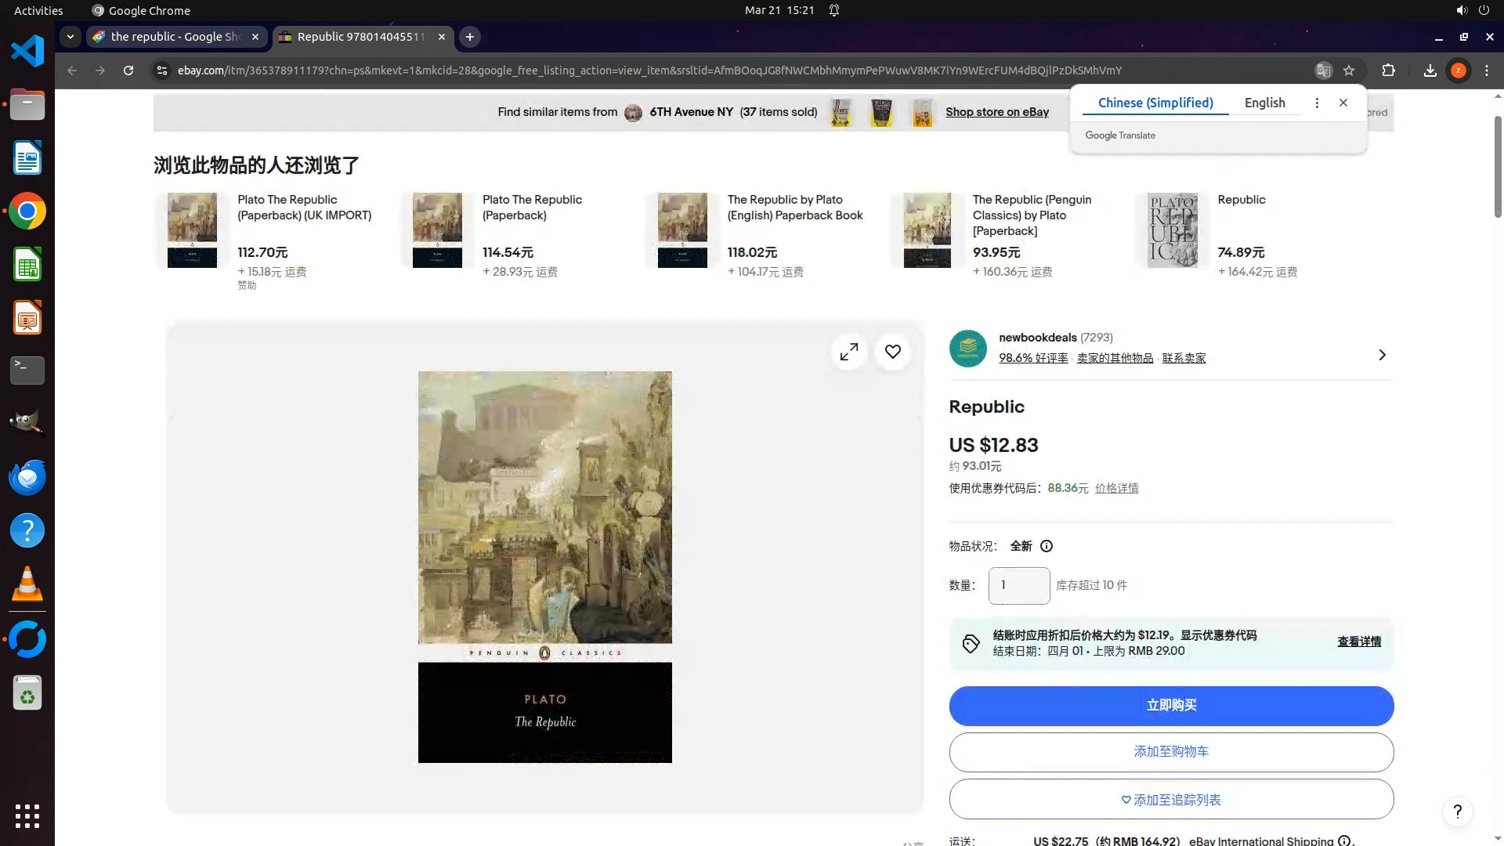This screenshot has height=846, width=1504.
Task: Bookmark this page with star icon
Action: (1349, 70)
